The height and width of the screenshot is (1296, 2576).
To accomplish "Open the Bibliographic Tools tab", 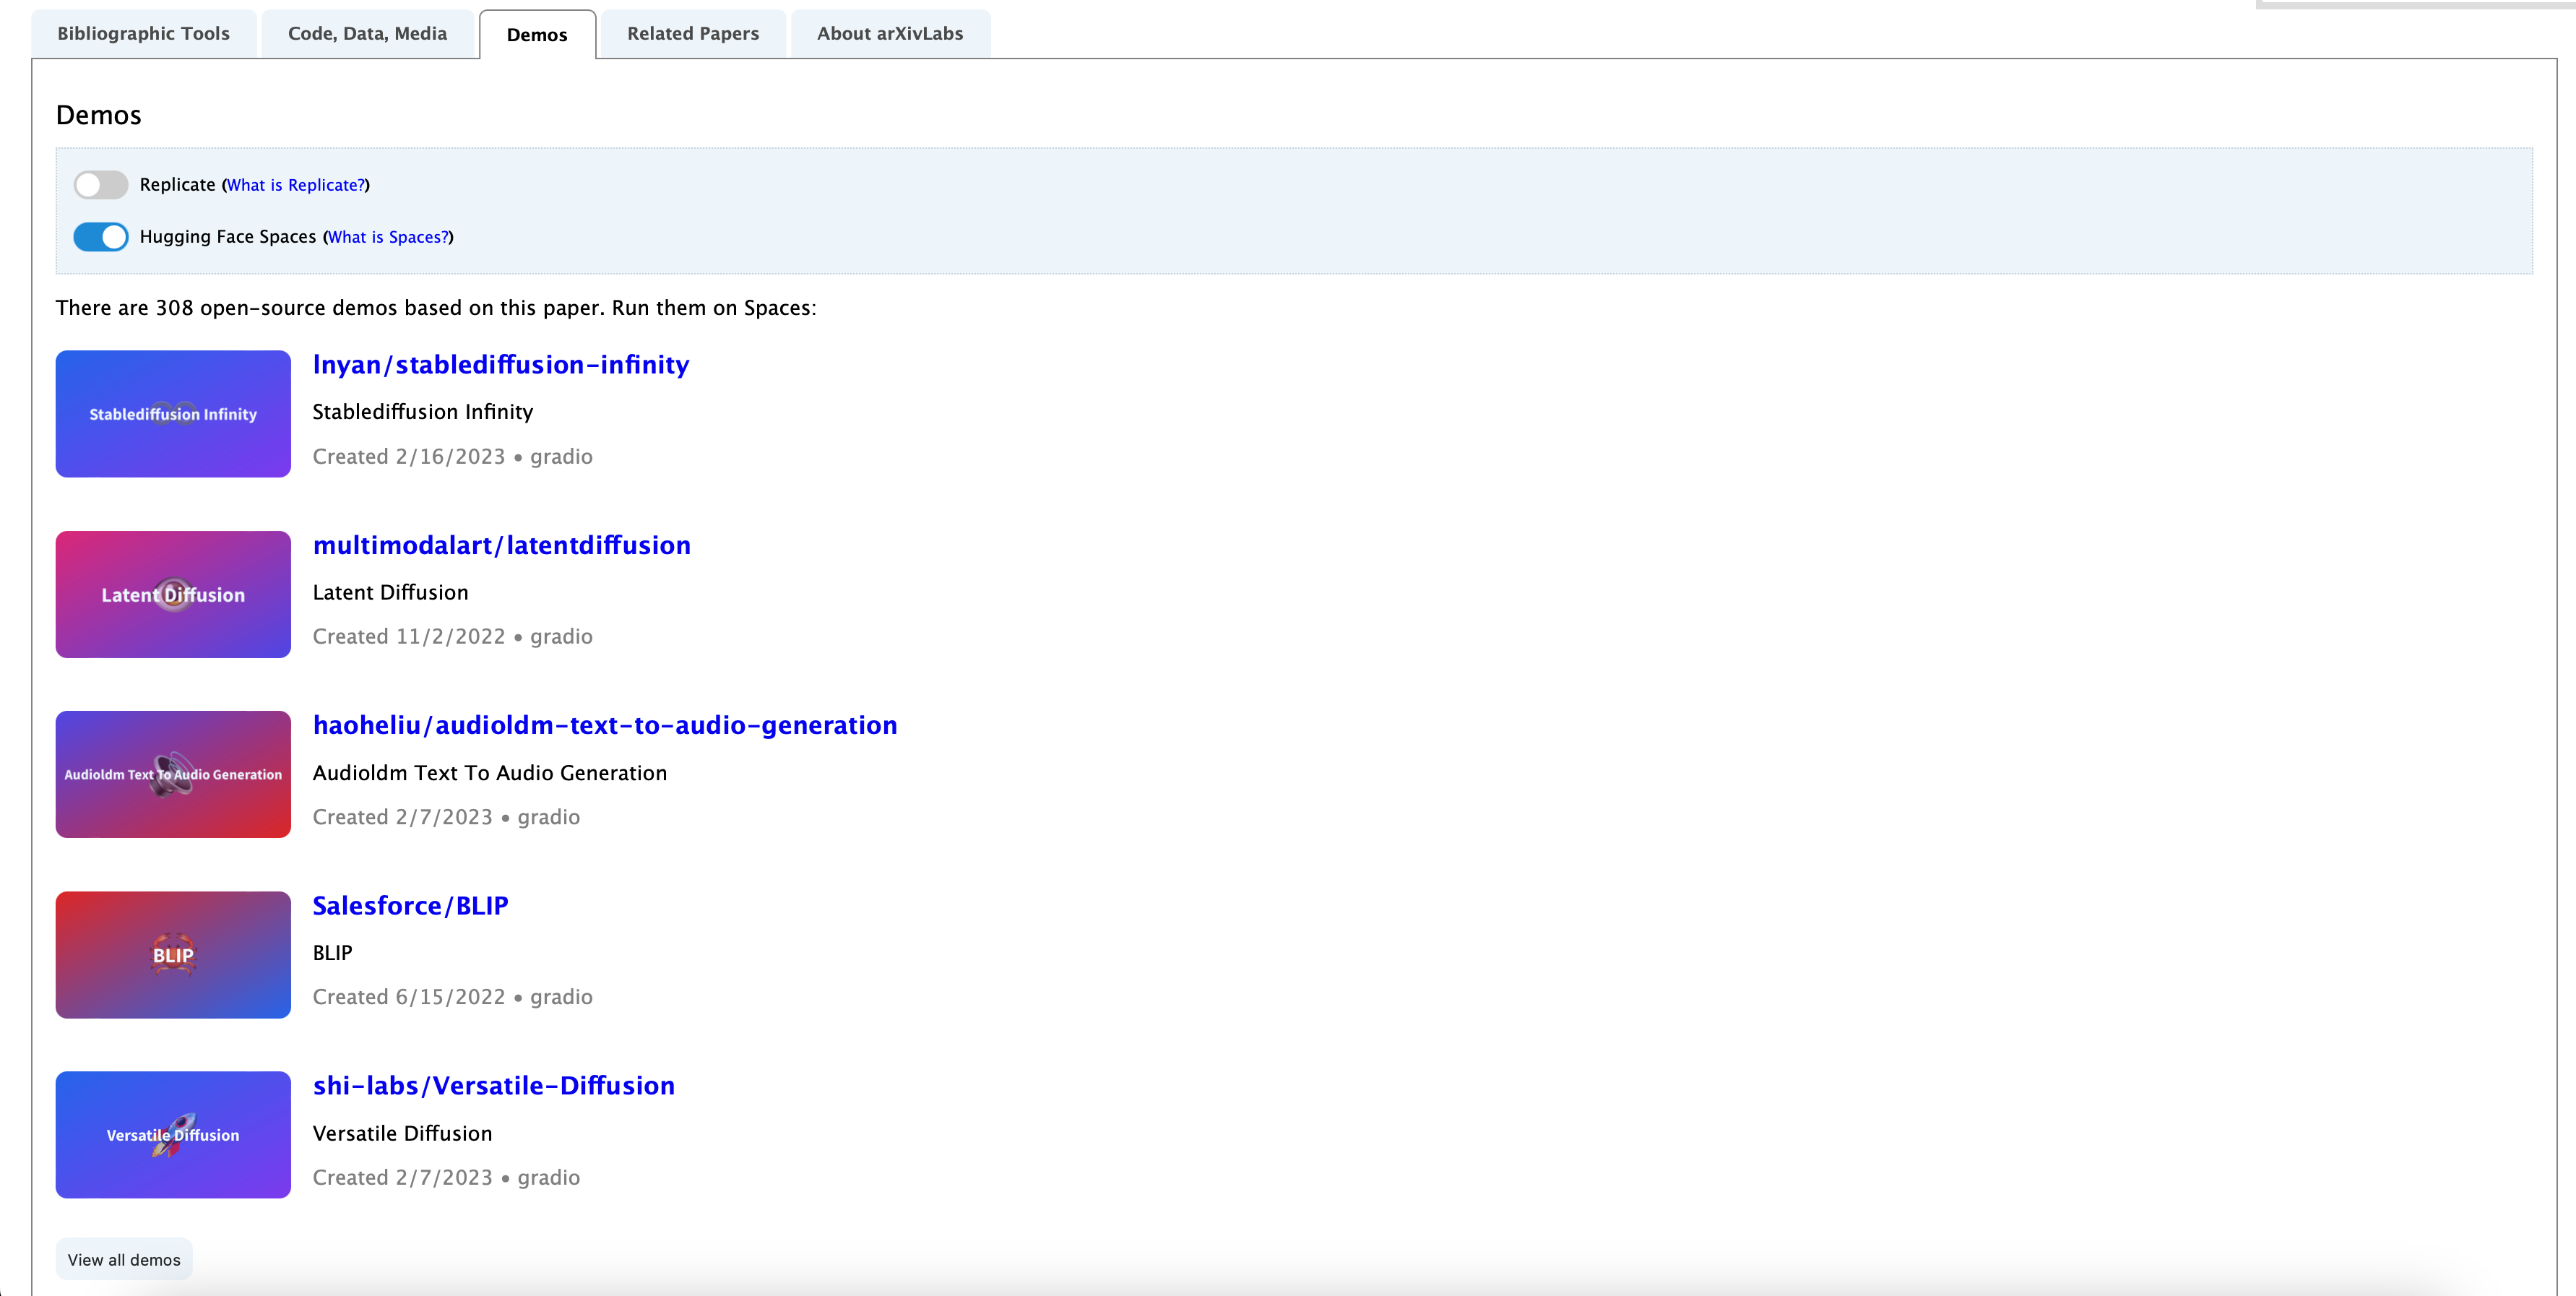I will 143,33.
